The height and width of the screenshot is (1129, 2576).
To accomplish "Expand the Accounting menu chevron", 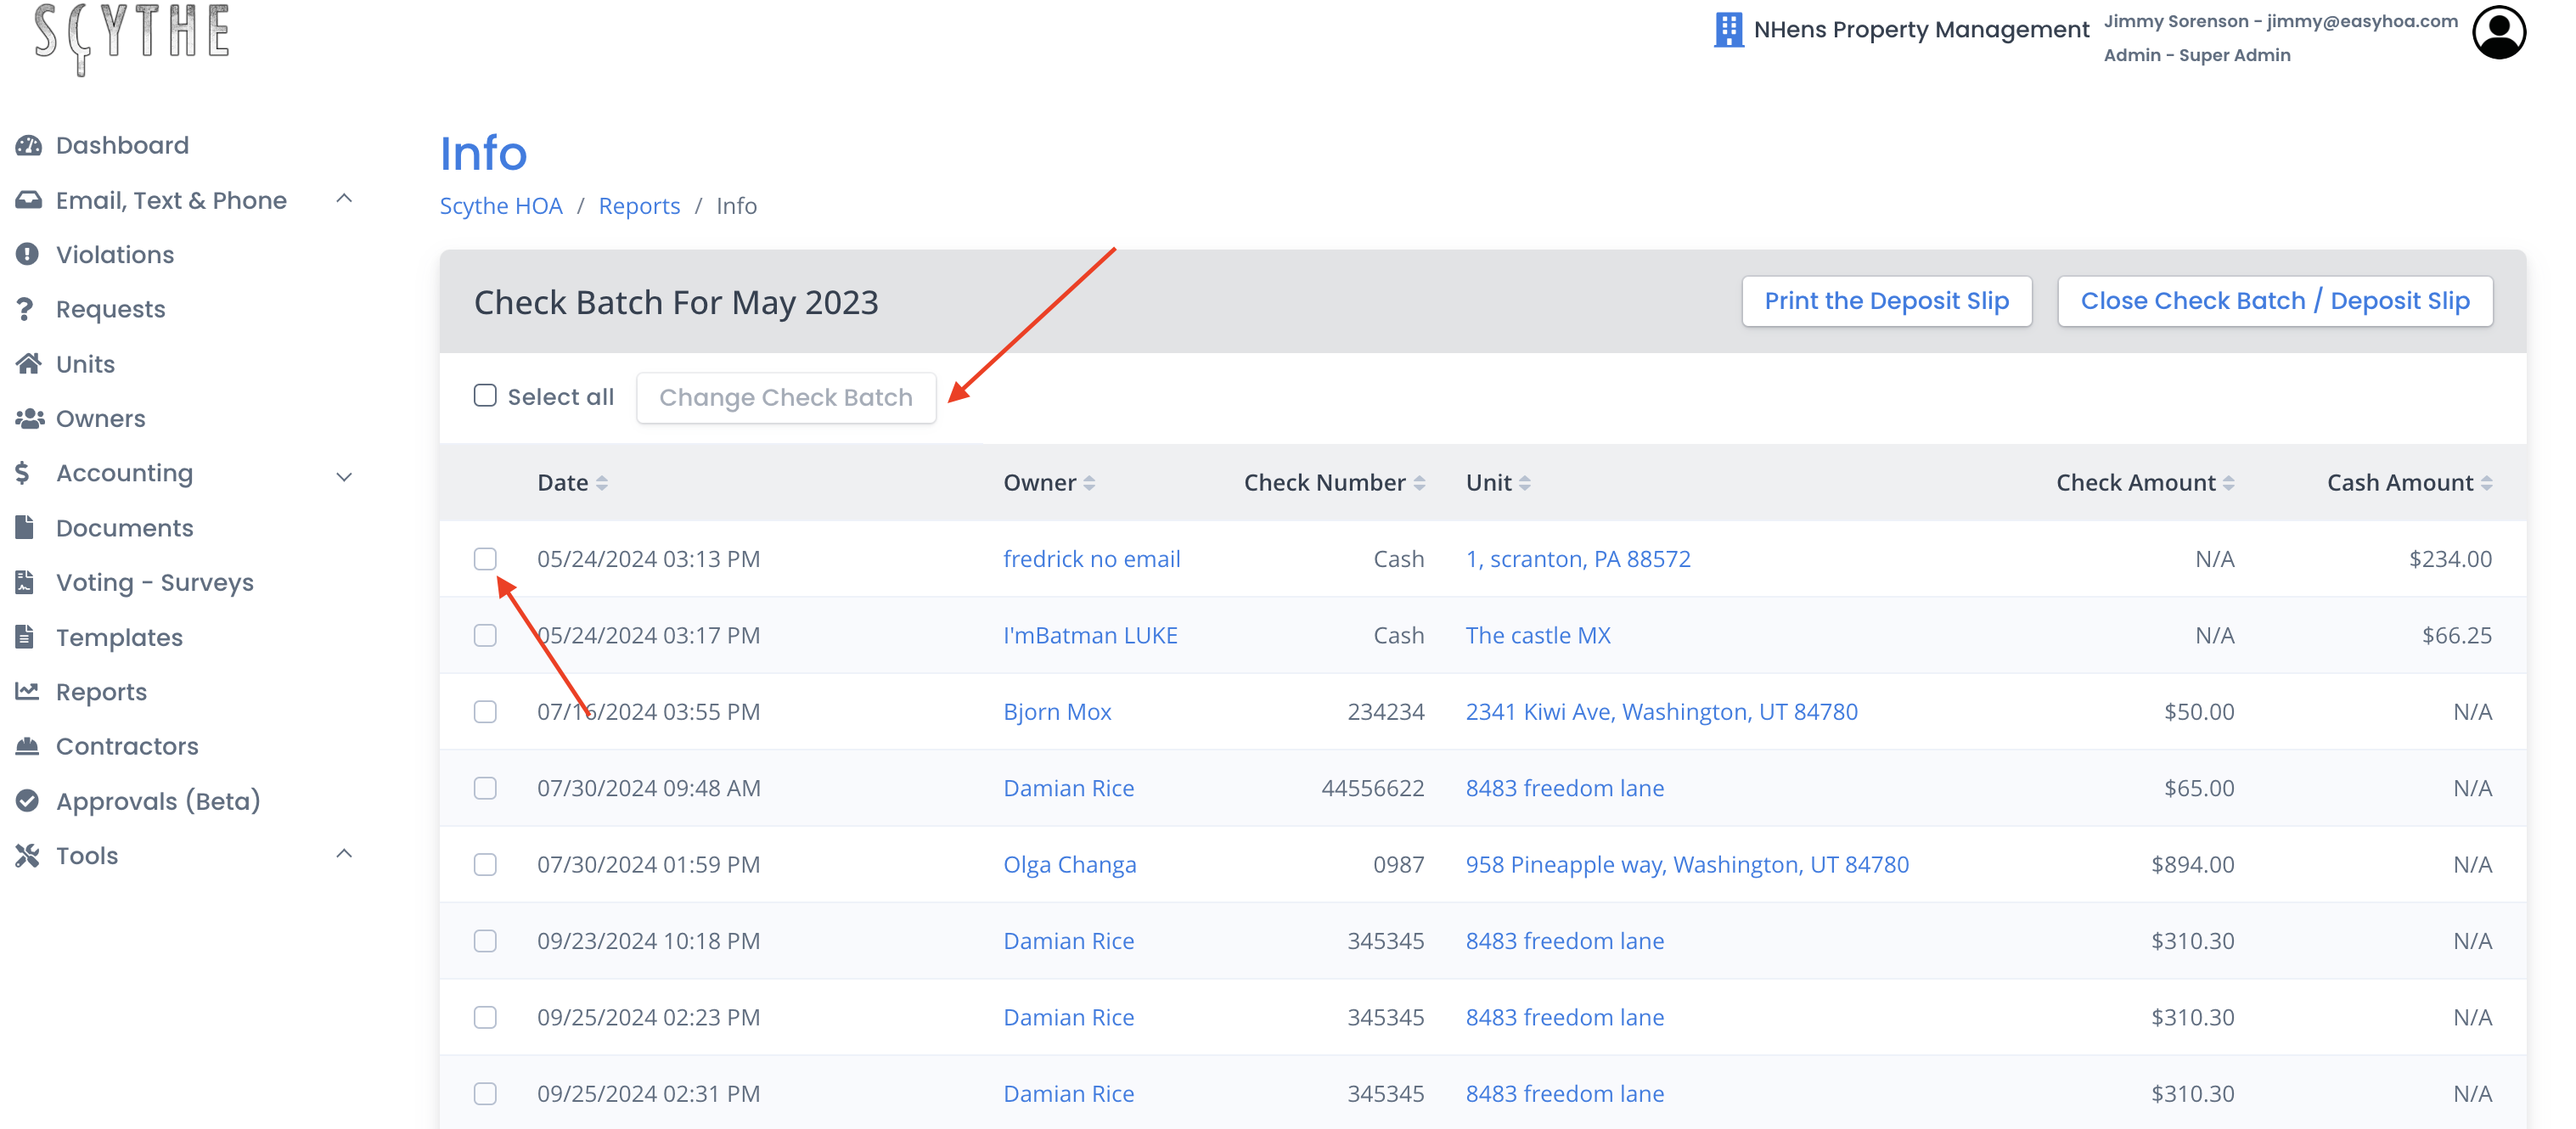I will click(x=344, y=476).
